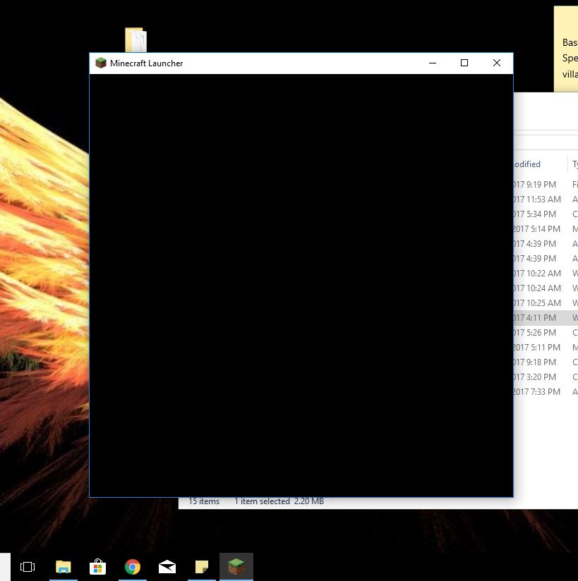
Task: Minimize the Minecraft Launcher window
Action: click(432, 63)
